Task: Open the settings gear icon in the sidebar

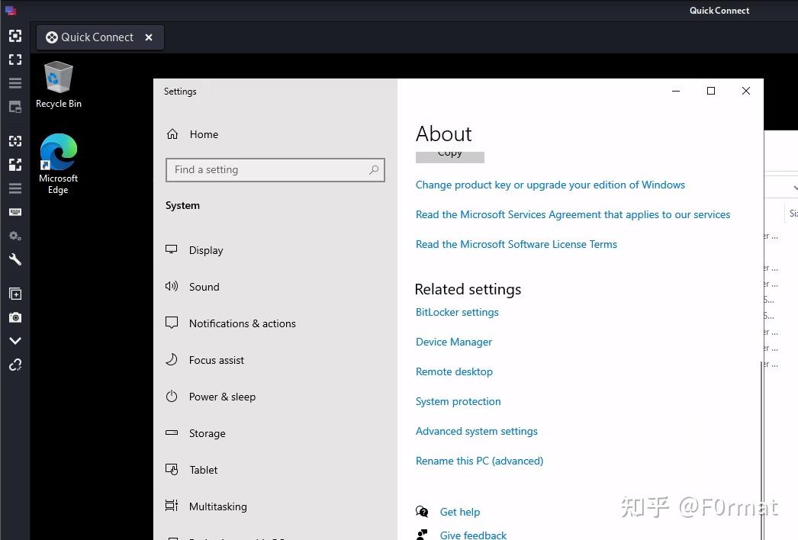Action: [x=15, y=235]
